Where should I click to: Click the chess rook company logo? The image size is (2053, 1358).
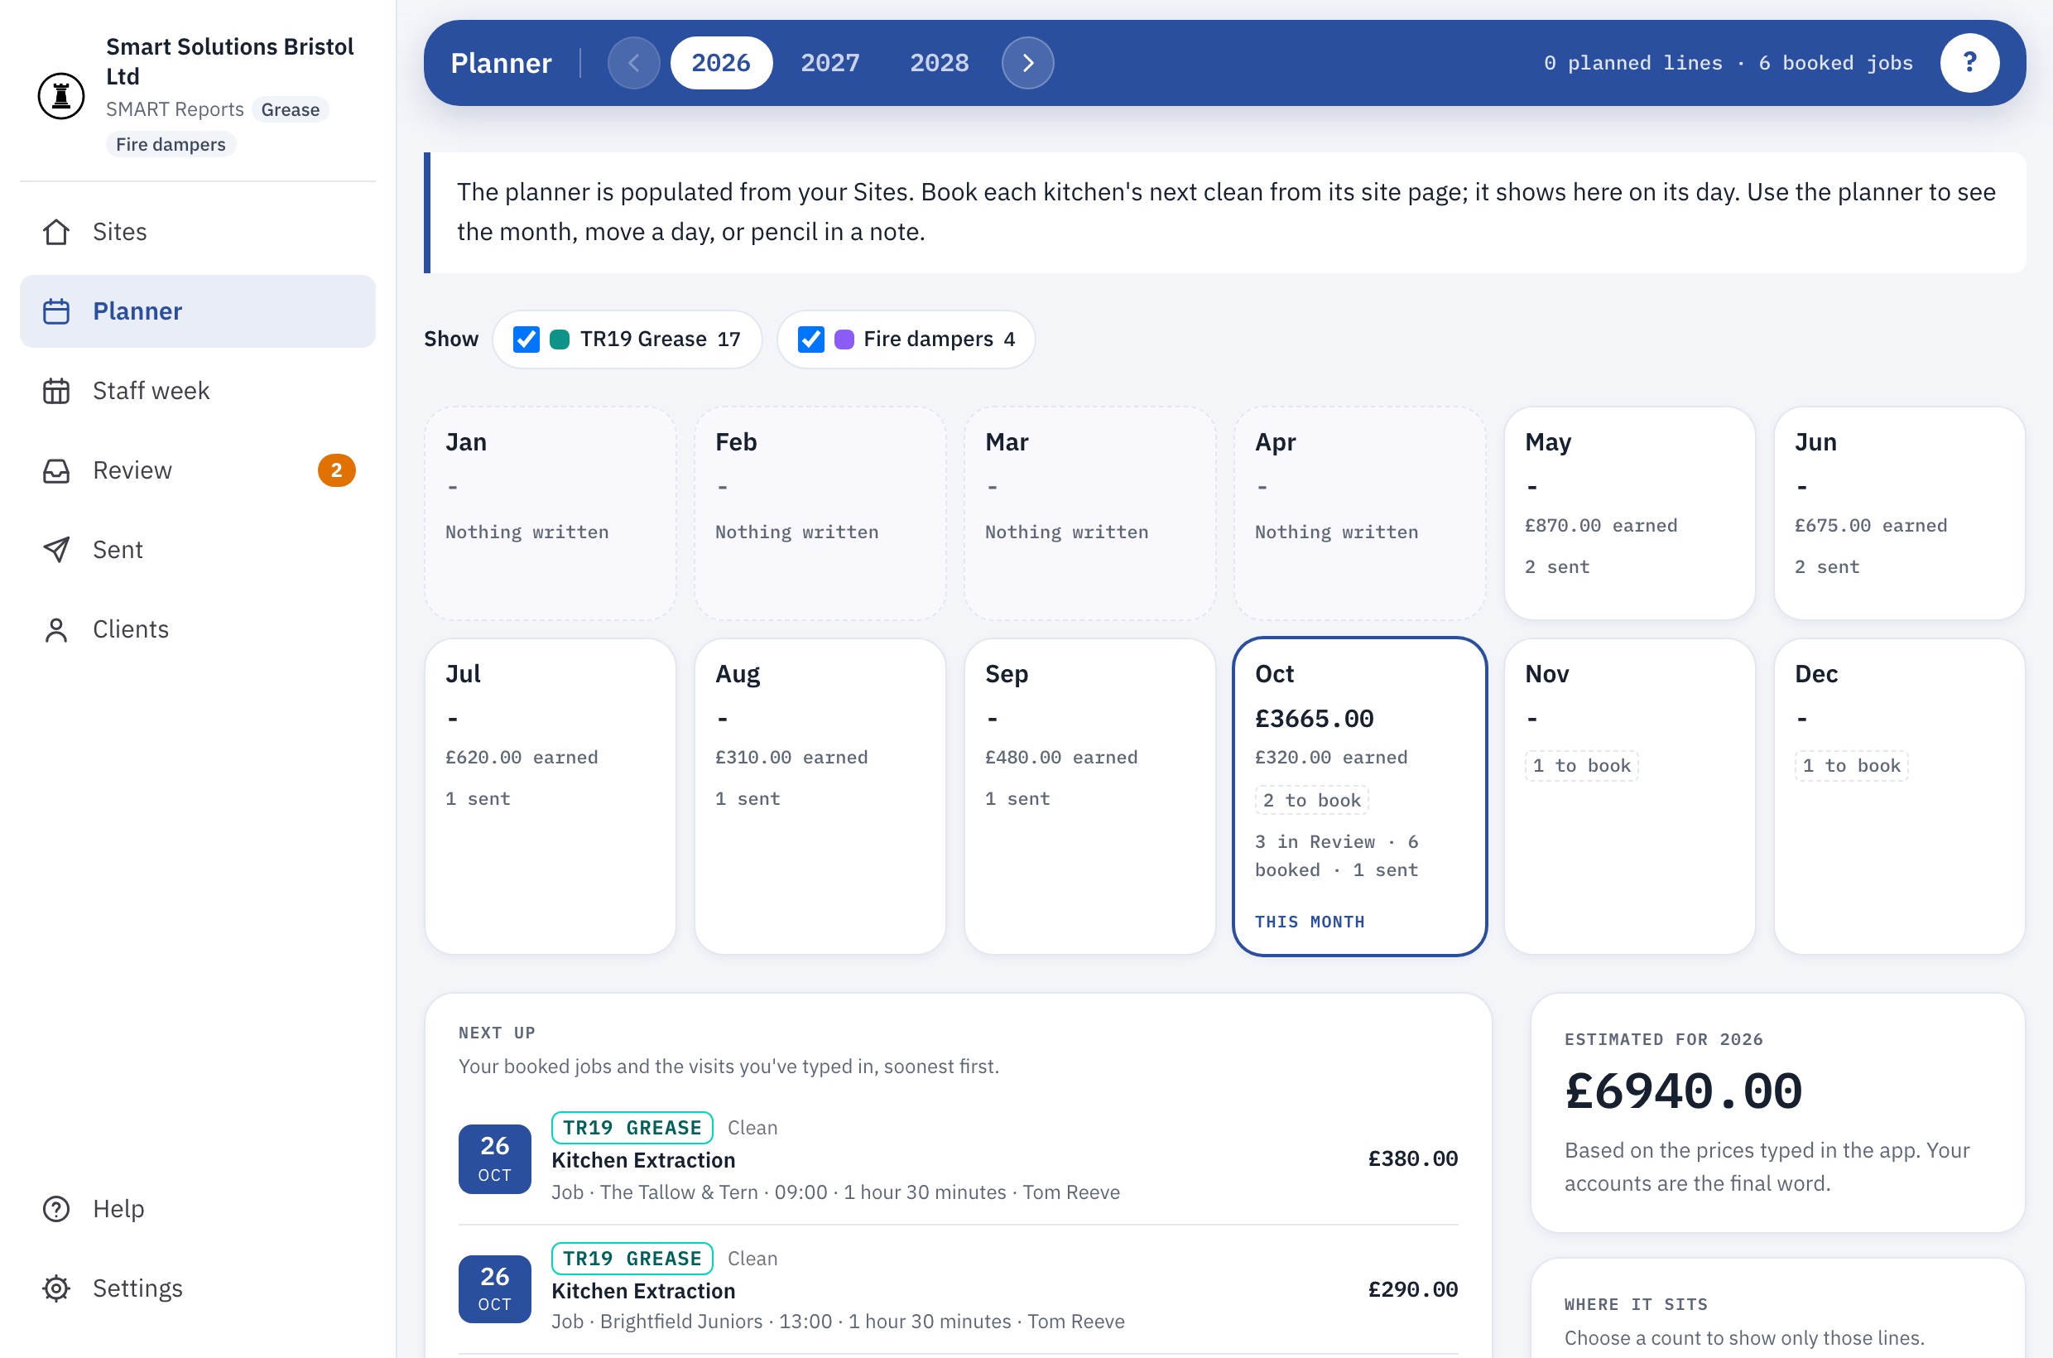tap(60, 95)
